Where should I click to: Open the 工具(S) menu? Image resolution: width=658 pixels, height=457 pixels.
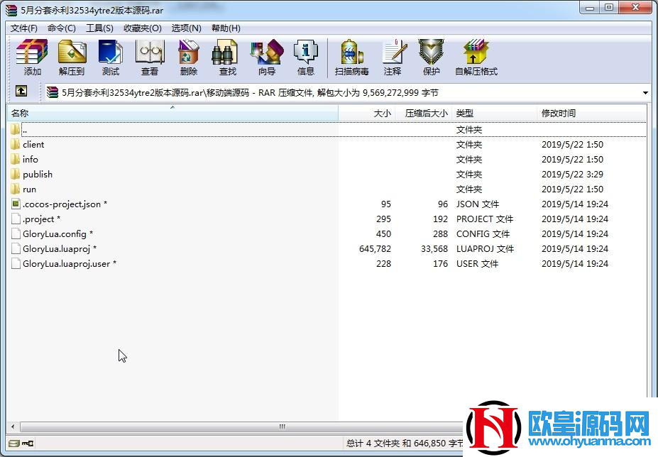click(x=99, y=28)
